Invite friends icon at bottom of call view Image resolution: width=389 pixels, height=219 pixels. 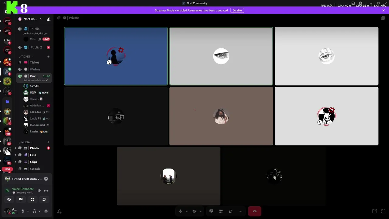pos(59,211)
